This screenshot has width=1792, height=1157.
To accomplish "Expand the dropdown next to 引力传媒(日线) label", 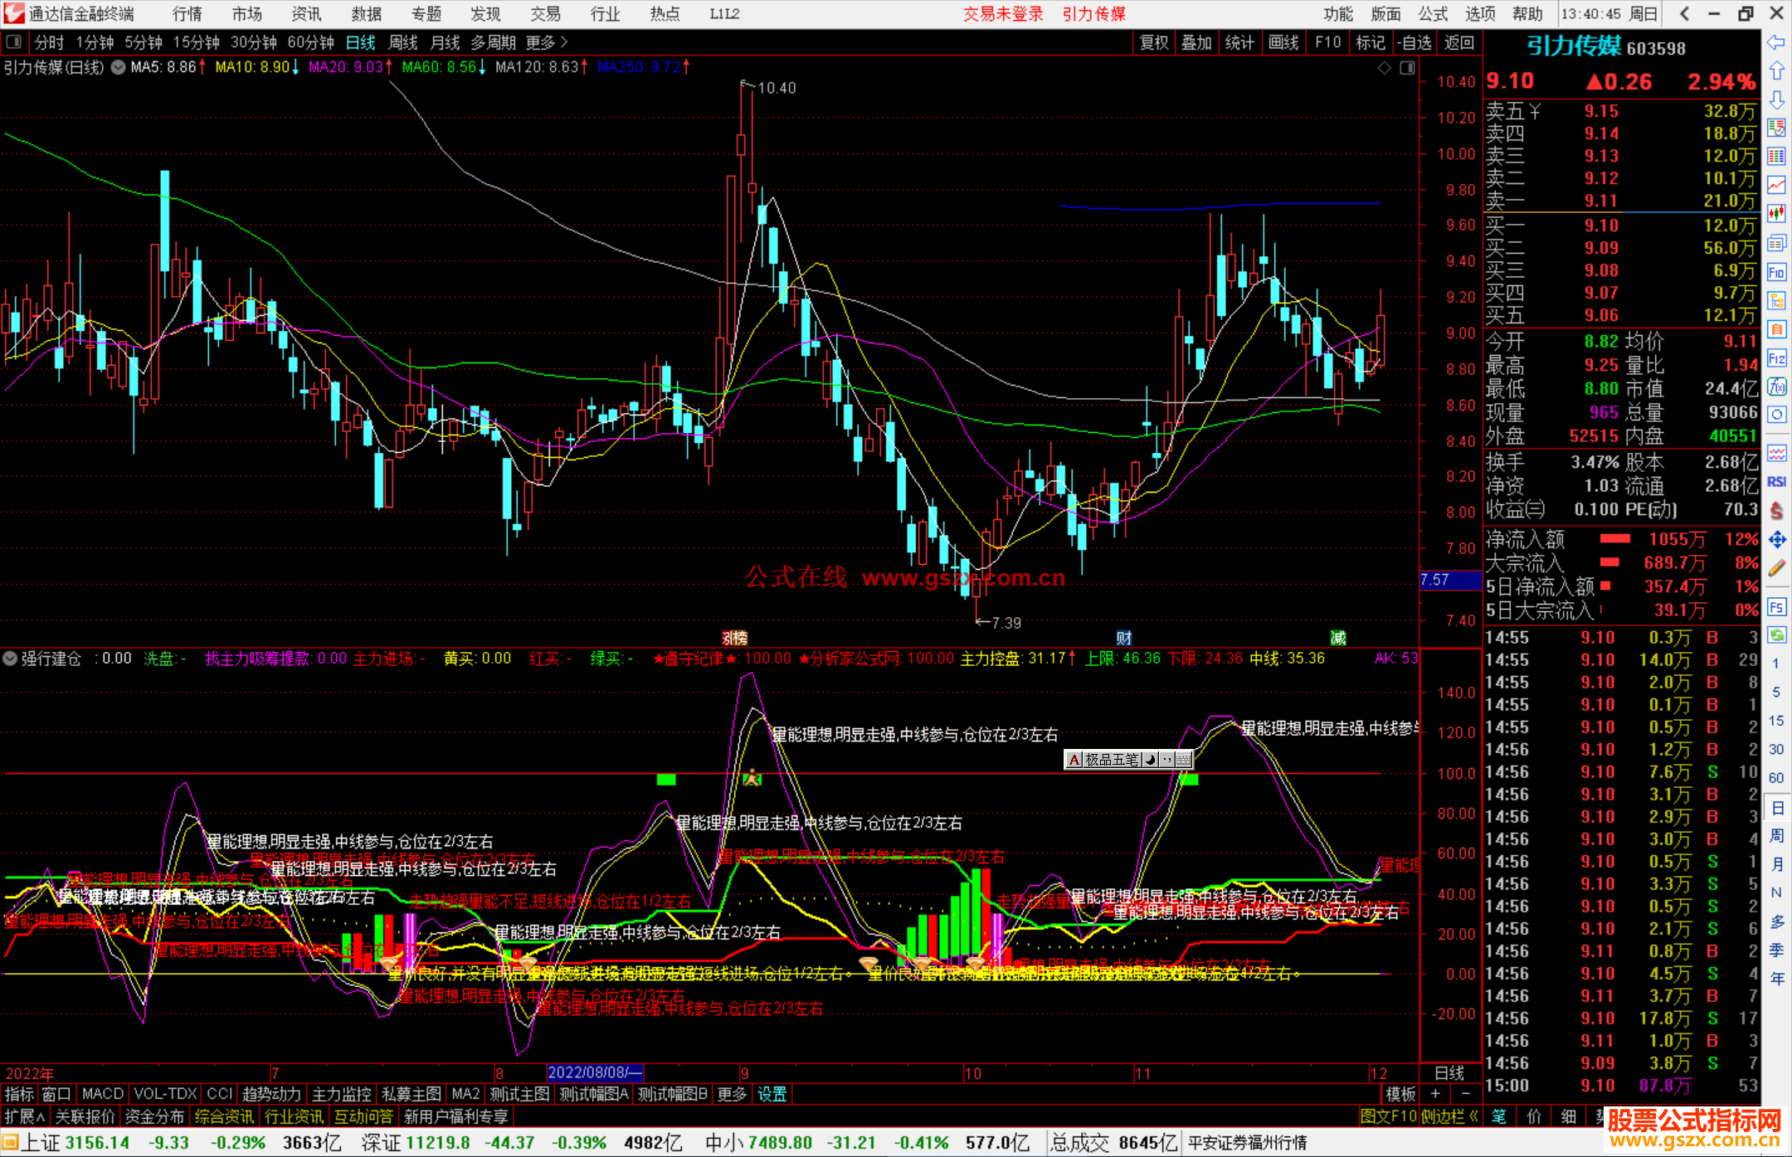I will [119, 67].
